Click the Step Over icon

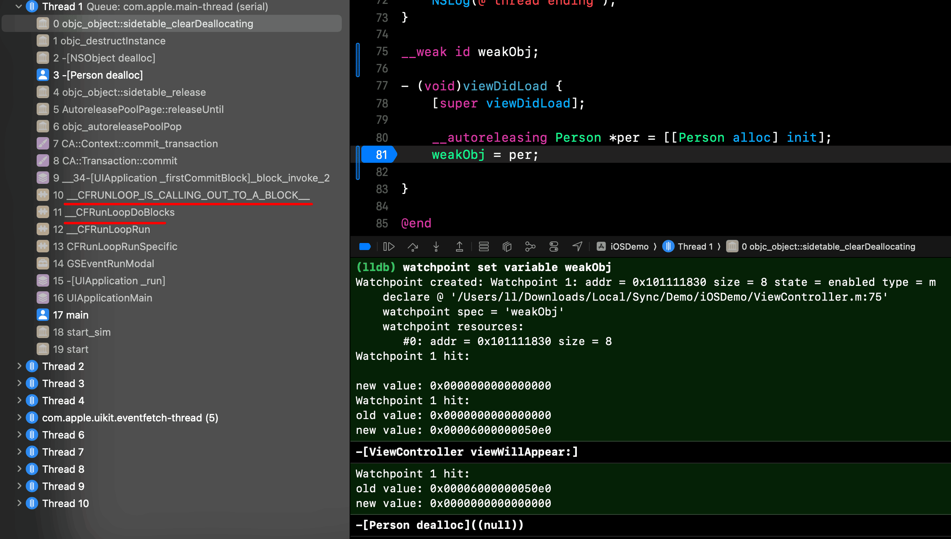413,247
